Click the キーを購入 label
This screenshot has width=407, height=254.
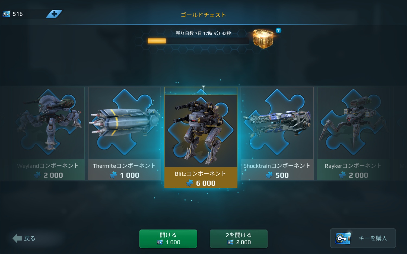click(x=373, y=238)
